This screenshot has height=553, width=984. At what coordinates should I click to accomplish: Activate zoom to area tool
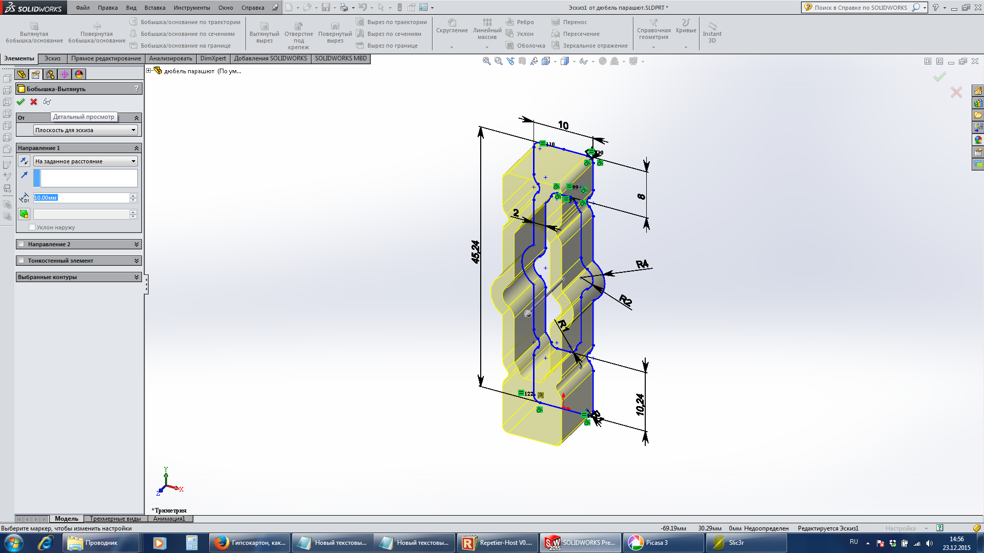(498, 61)
